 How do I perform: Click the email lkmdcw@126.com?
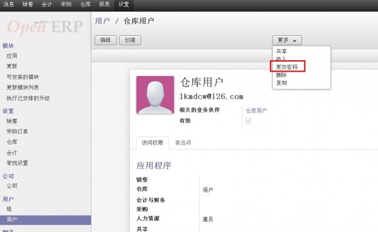[x=211, y=96]
